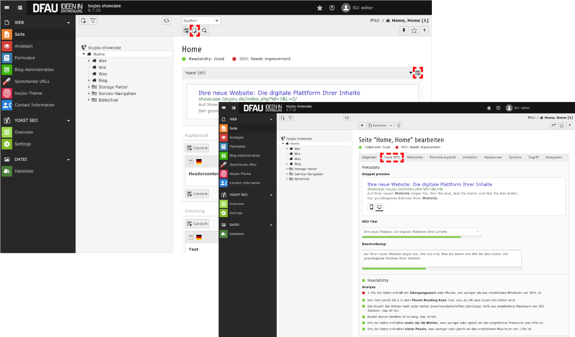Click the Content button under Kopfbereich
Screen dimensions: 575x337
click(197, 148)
